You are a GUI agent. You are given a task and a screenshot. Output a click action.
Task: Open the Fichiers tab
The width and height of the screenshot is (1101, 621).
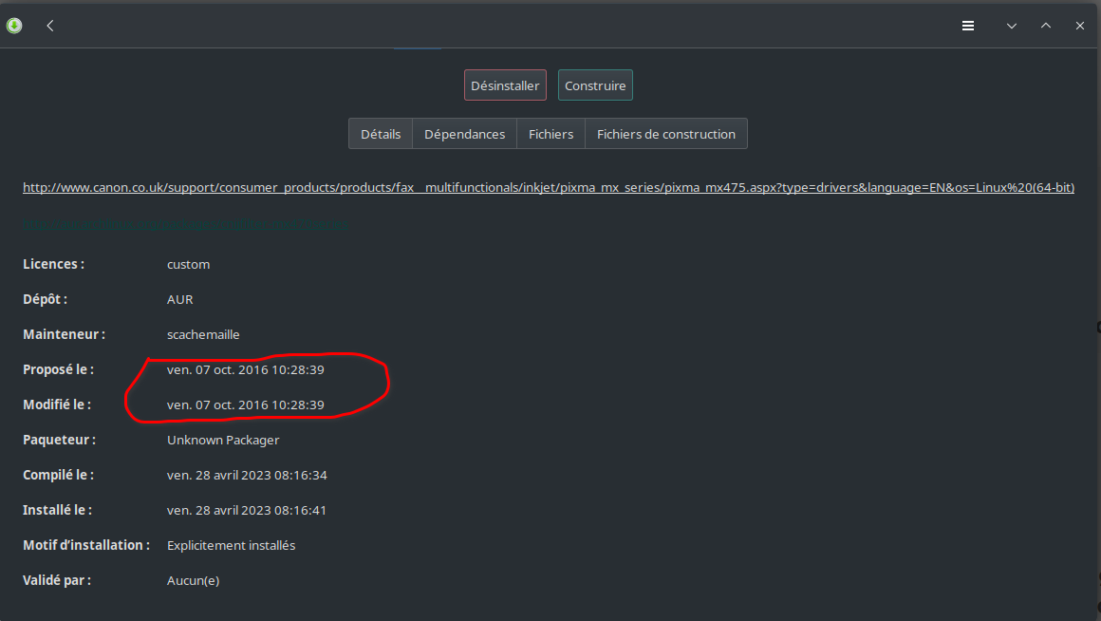550,134
